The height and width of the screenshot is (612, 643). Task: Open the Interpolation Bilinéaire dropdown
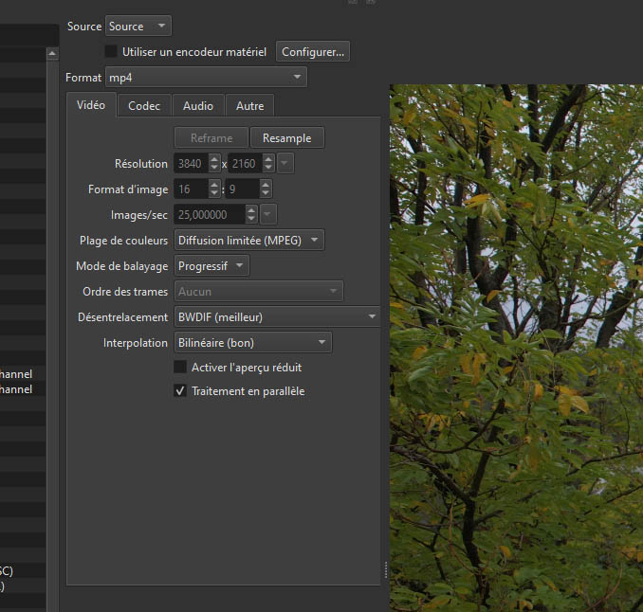[252, 343]
